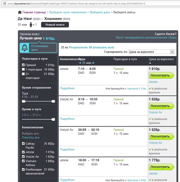Check the 1 пересадка filter
This screenshot has height=182, width=180.
coord(23,69)
